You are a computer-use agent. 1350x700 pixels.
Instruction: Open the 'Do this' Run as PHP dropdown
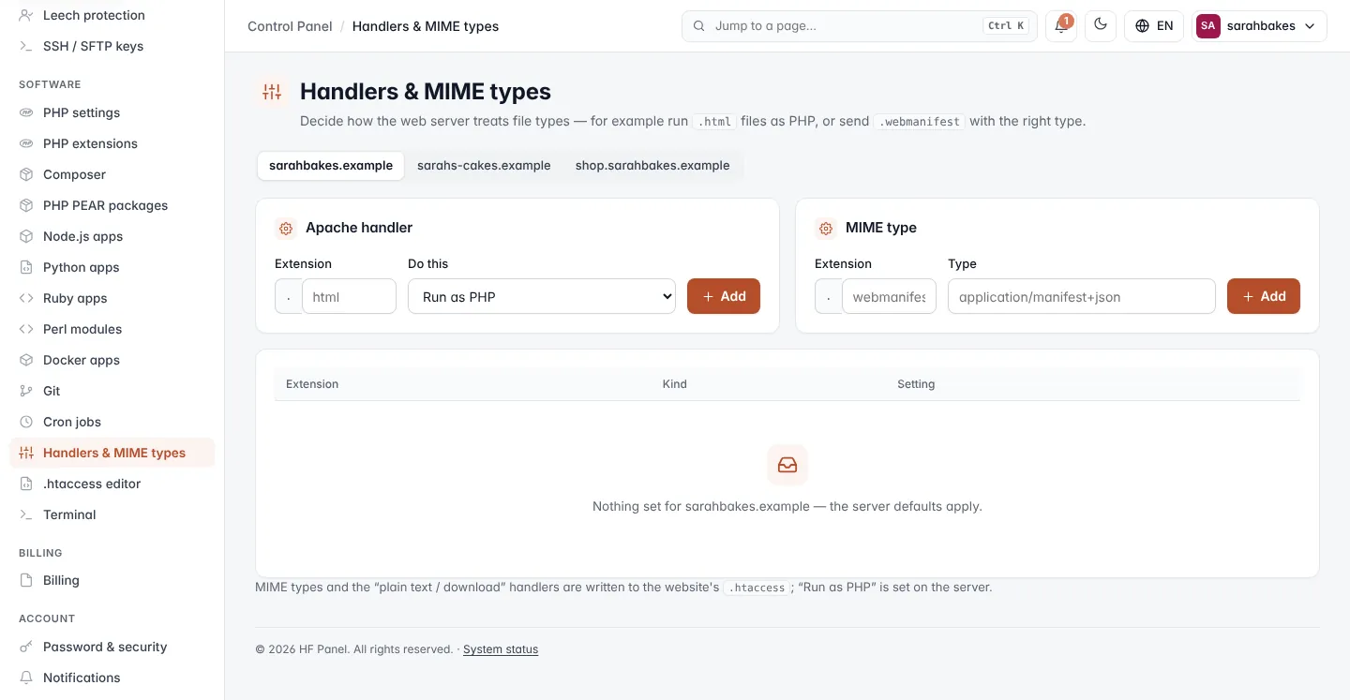[542, 296]
